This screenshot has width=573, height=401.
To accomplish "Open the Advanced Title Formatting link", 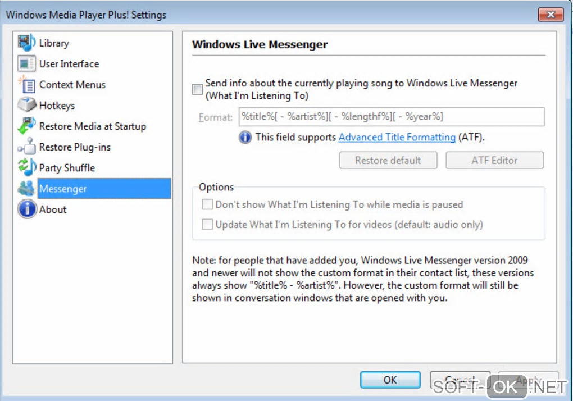I will point(397,138).
